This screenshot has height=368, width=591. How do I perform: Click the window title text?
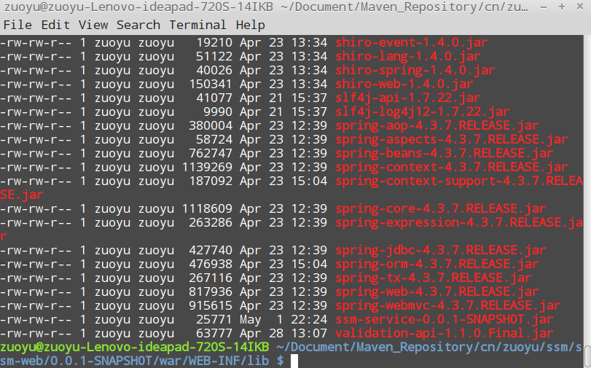(x=266, y=7)
